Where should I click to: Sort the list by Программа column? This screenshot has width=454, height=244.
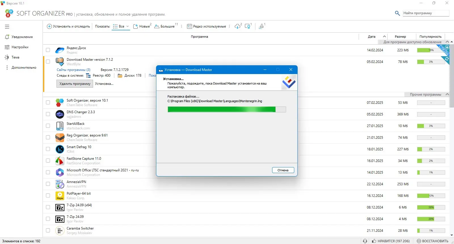click(199, 37)
